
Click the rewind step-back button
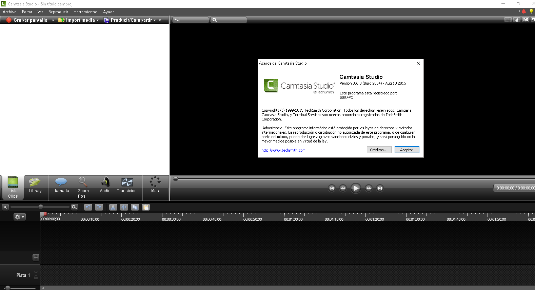tap(343, 188)
